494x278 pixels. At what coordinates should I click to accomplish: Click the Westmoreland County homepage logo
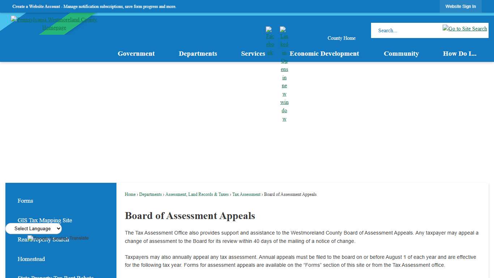(54, 23)
